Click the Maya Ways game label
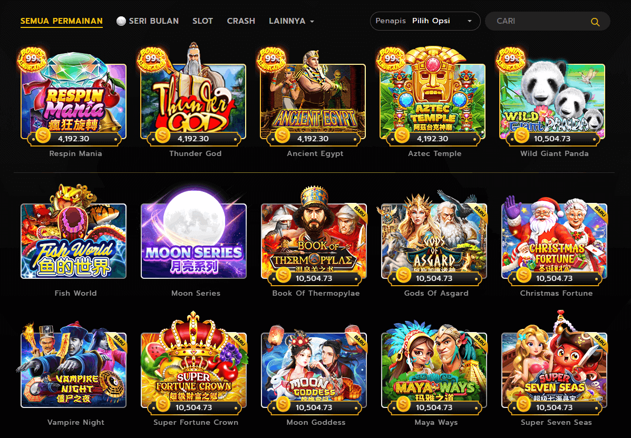Image resolution: width=631 pixels, height=438 pixels. pos(436,422)
